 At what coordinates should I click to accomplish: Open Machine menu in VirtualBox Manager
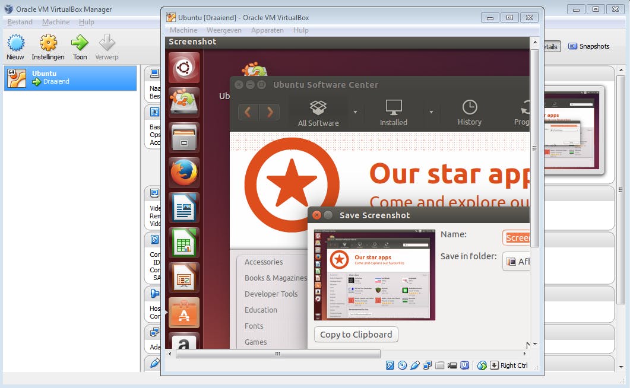click(56, 22)
